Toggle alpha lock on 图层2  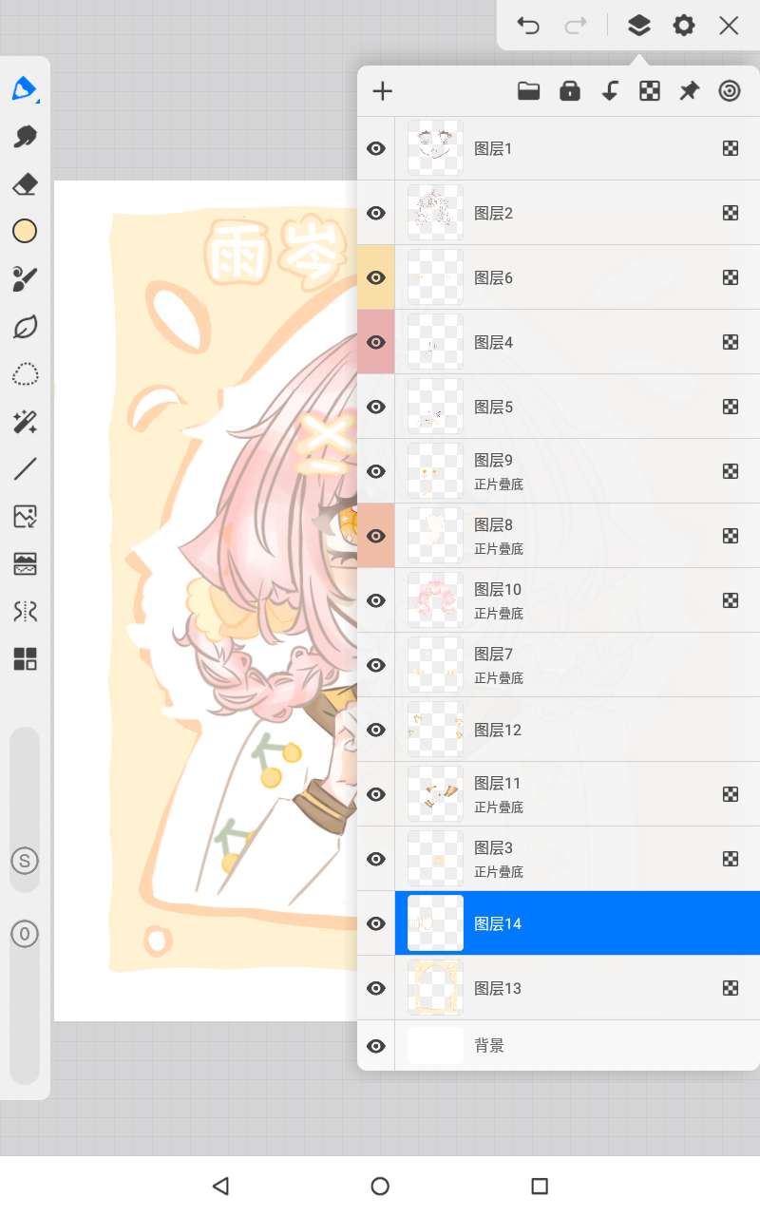731,213
